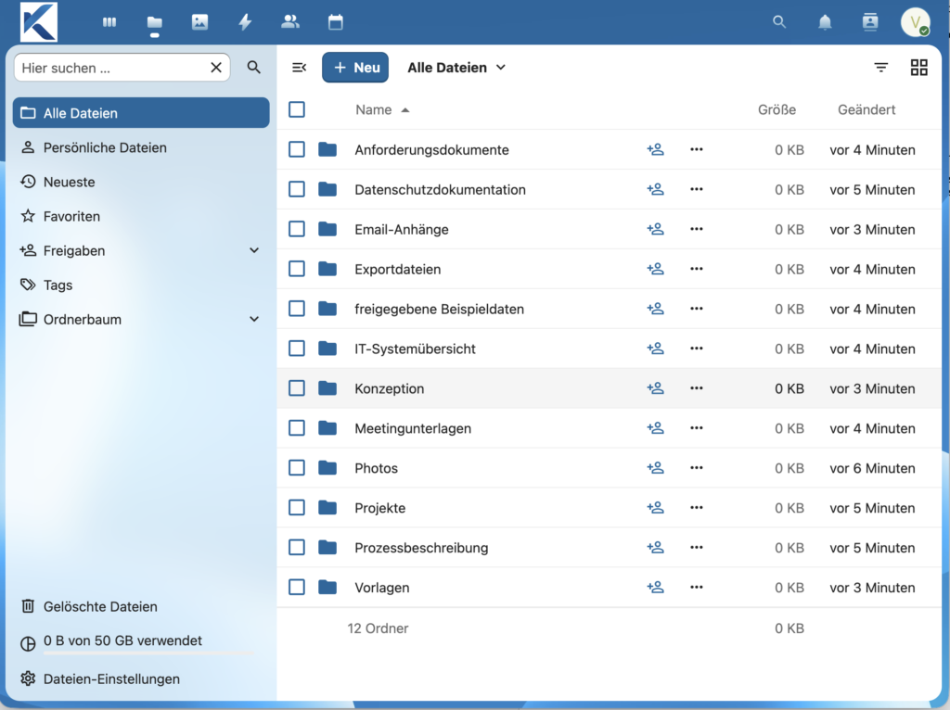The width and height of the screenshot is (950, 710).
Task: Click the company logo in top left
Action: tap(39, 22)
